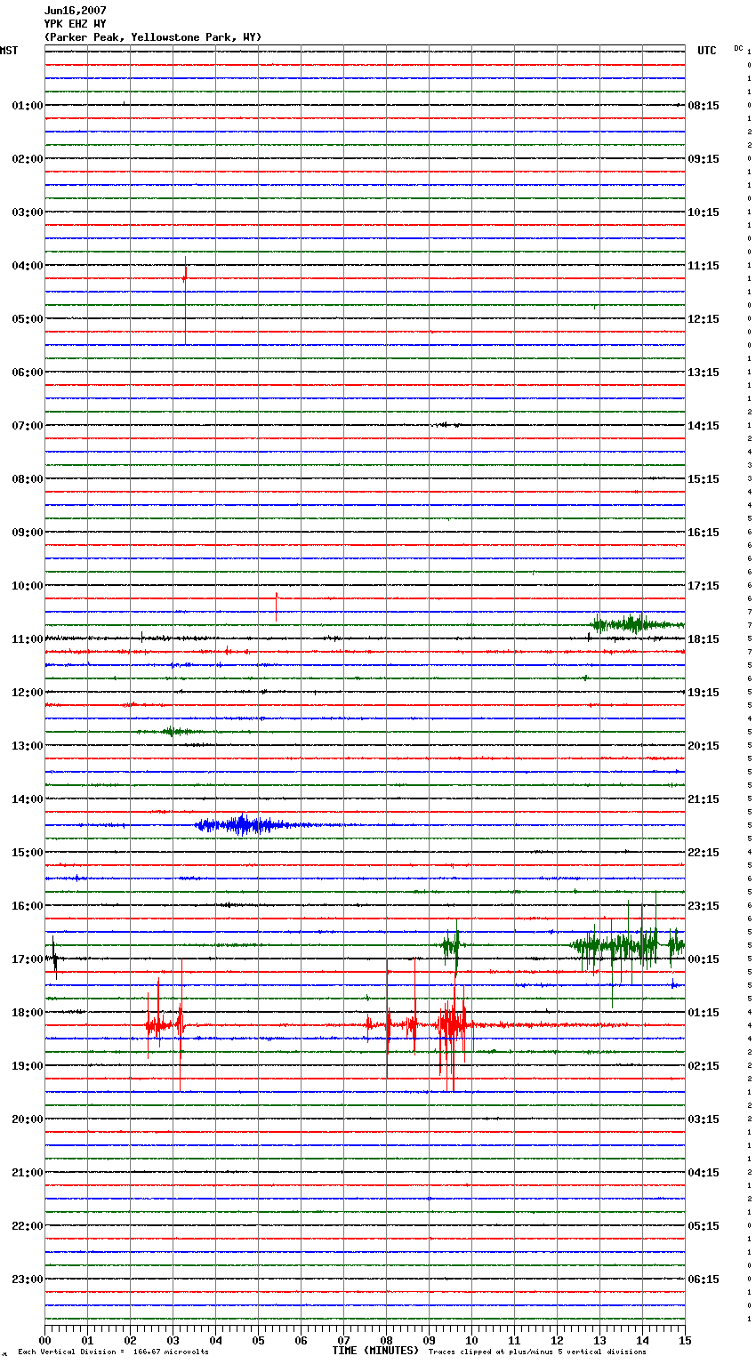
Task: Click the 01:15 UTC time label
Action: point(704,1013)
